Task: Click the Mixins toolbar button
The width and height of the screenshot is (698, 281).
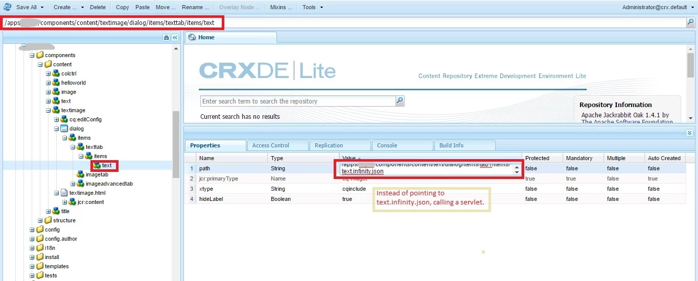Action: (281, 7)
